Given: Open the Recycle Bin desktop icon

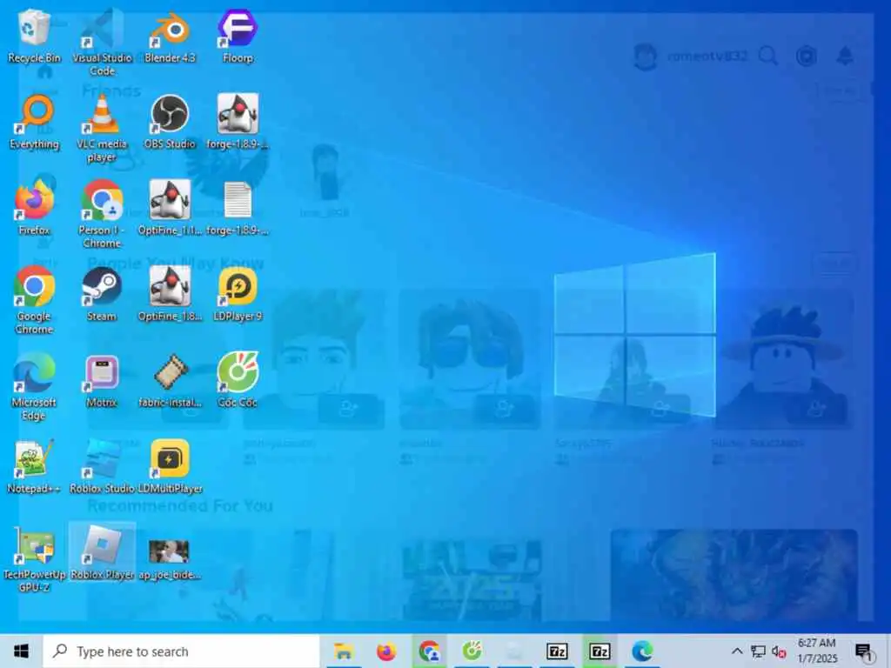Looking at the screenshot, I should pyautogui.click(x=34, y=35).
